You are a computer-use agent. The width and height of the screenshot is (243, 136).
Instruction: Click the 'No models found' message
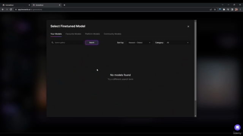[x=120, y=75]
